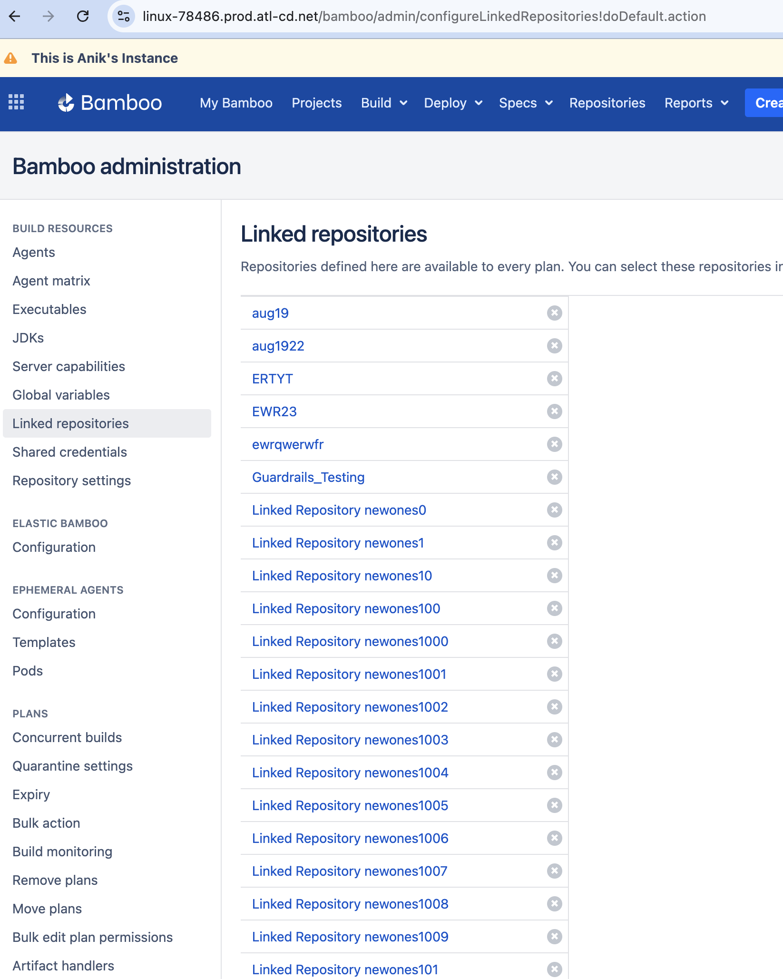Open Move plans page
This screenshot has height=979, width=783.
[47, 909]
